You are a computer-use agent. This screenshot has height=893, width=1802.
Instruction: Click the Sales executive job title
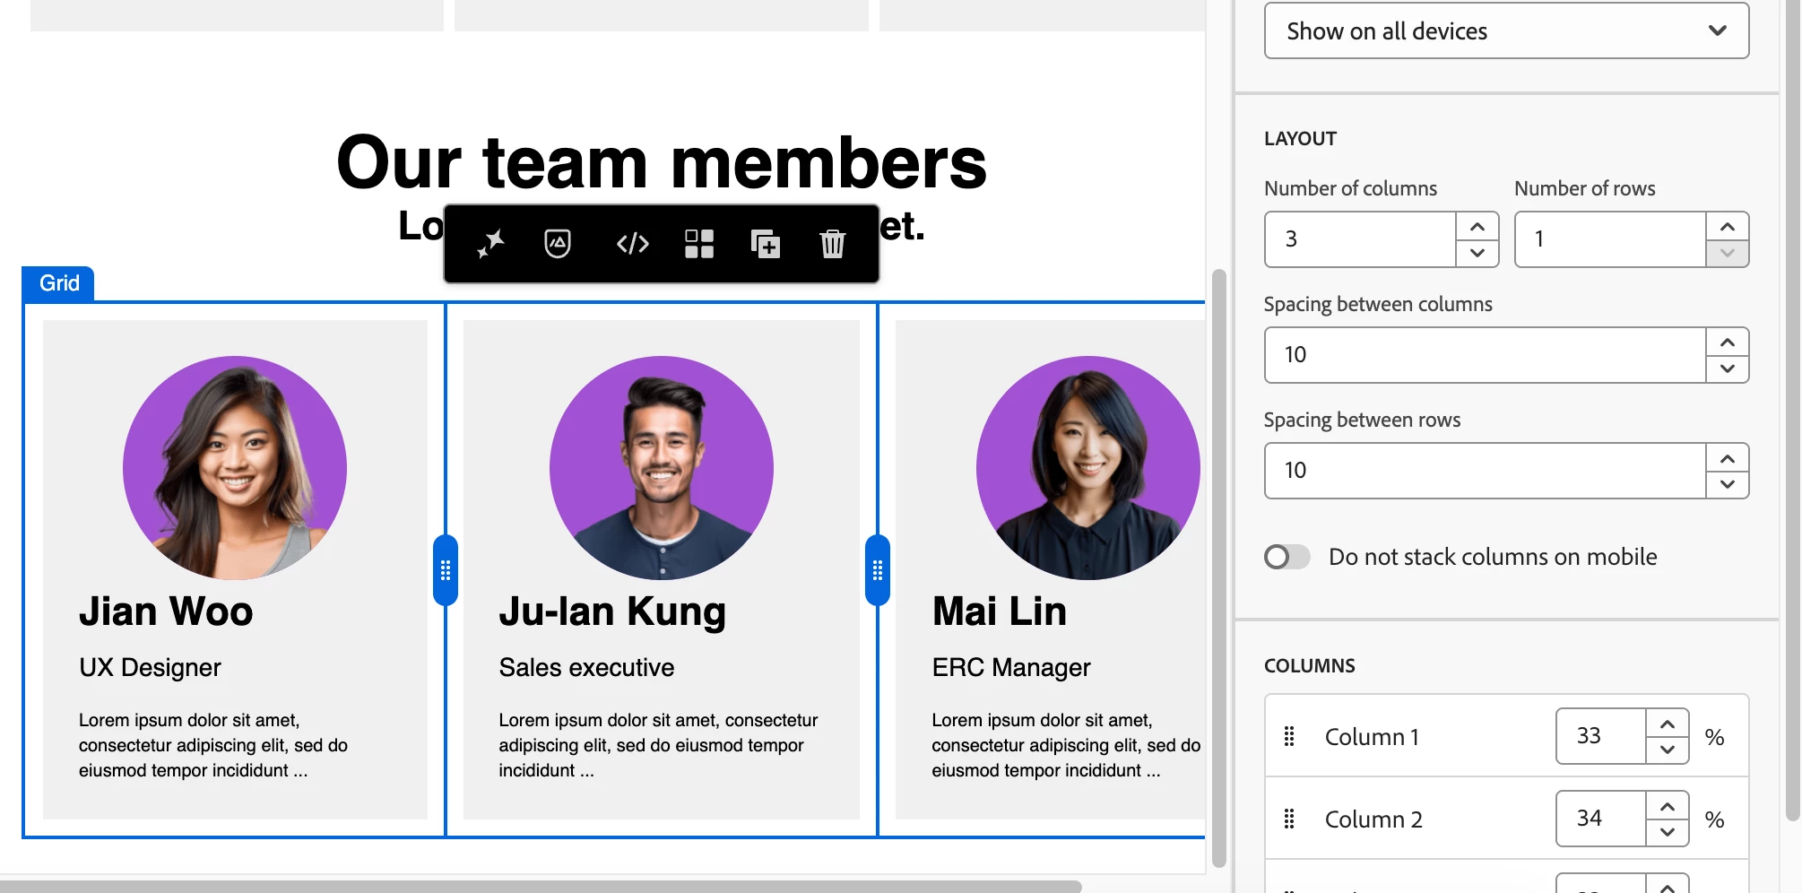(586, 668)
